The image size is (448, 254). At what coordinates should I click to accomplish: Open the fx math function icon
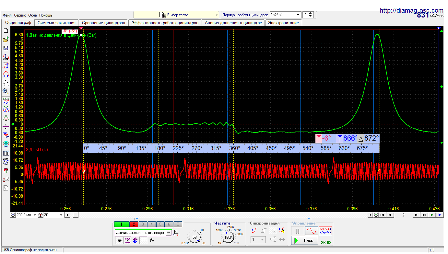point(152,240)
